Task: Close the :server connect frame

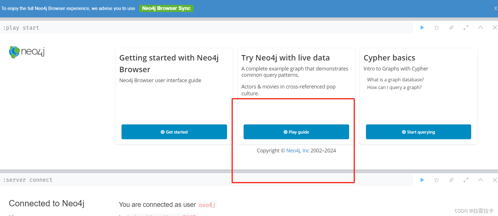Action: point(495,180)
